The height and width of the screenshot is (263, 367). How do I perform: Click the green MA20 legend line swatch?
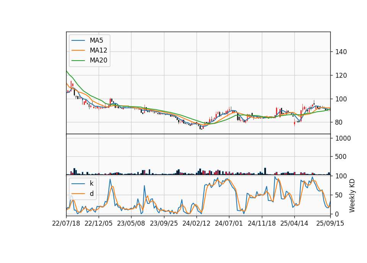pyautogui.click(x=78, y=60)
